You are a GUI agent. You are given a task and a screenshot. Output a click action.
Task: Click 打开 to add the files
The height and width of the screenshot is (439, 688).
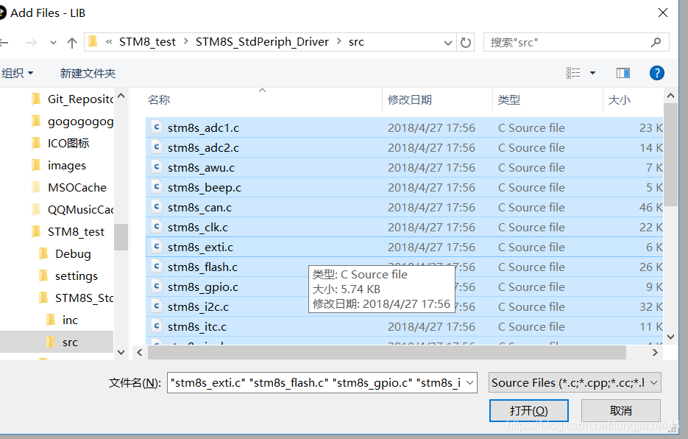point(529,411)
